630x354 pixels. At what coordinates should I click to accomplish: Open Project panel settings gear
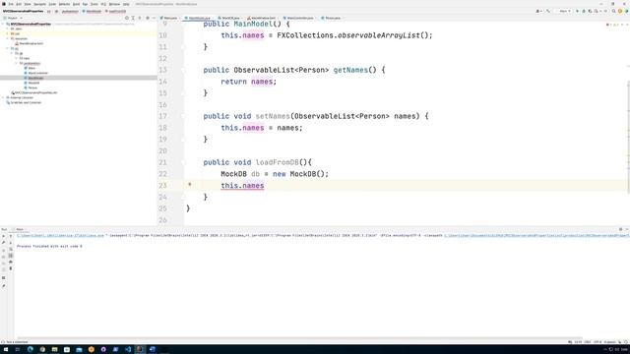[x=148, y=18]
